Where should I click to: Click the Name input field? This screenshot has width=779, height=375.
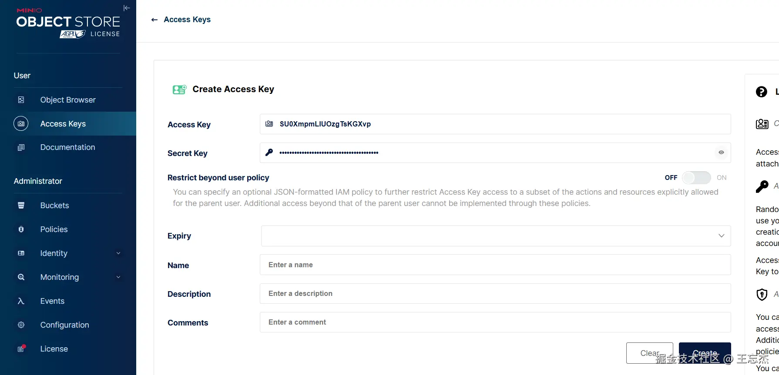(x=495, y=265)
